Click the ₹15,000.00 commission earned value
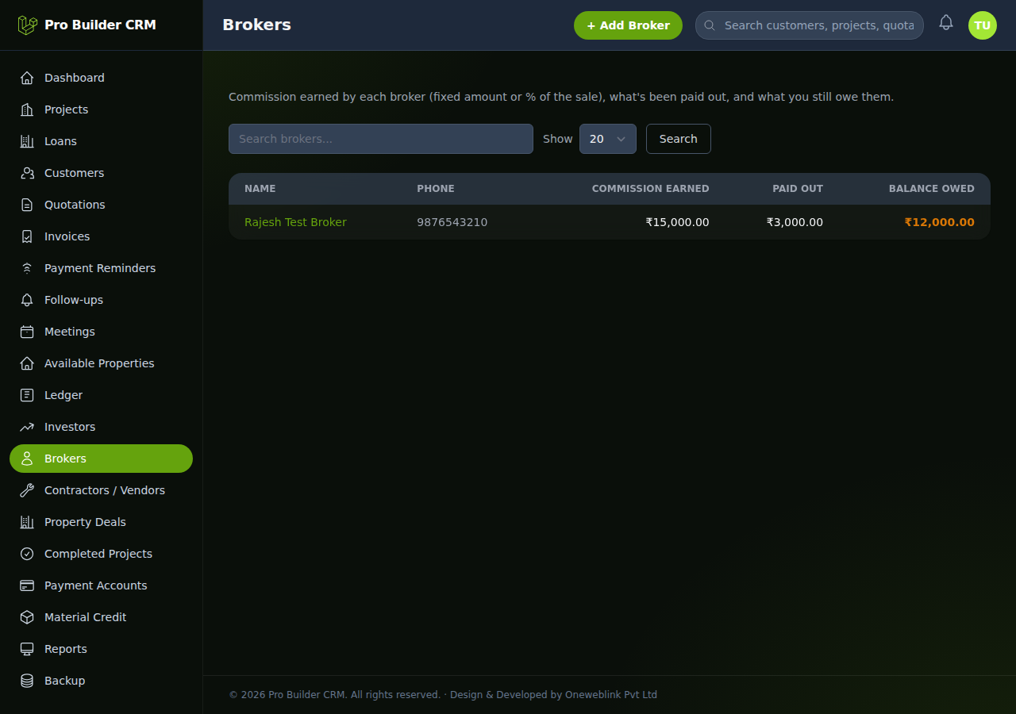Viewport: 1016px width, 714px height. pyautogui.click(x=677, y=222)
